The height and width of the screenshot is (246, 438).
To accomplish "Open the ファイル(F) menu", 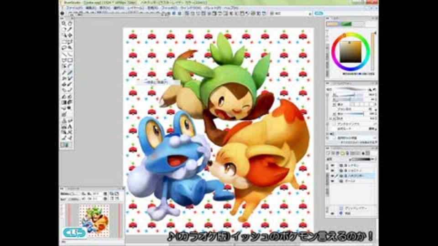I will [x=74, y=8].
